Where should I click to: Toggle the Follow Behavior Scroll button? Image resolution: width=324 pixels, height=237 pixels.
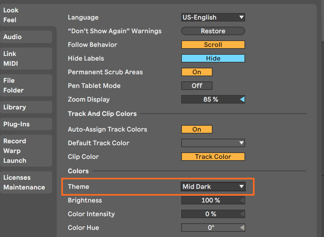point(213,45)
